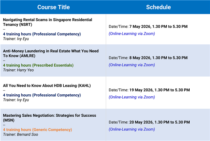Click Zoom link for 8 May session

(132, 65)
